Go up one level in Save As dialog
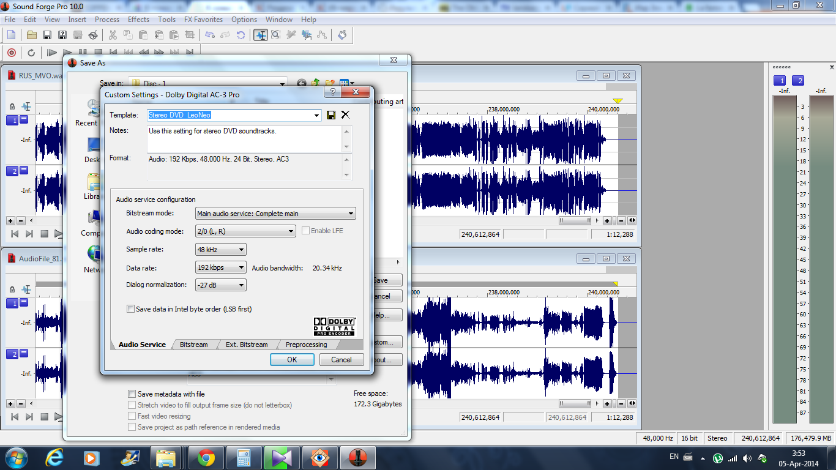This screenshot has width=836, height=470. 316,83
